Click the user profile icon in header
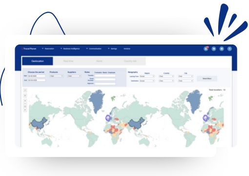This screenshot has width=249, height=176. [x=229, y=49]
